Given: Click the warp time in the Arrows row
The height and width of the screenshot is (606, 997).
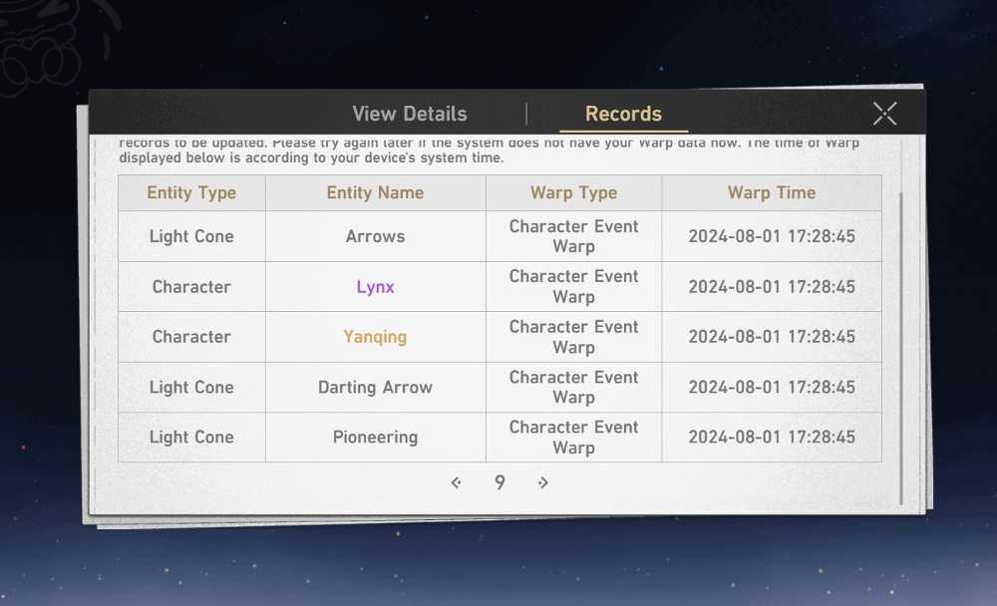Looking at the screenshot, I should [x=772, y=236].
